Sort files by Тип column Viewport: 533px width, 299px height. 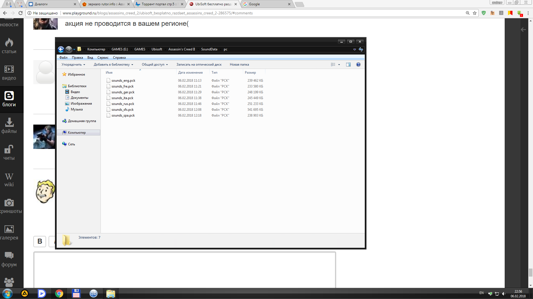[x=226, y=73]
